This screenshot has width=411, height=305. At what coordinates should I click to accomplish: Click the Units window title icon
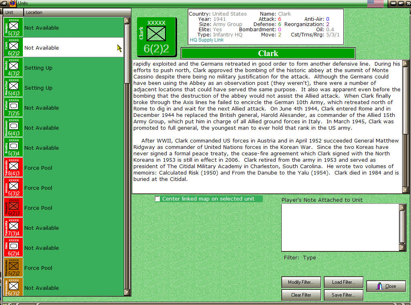point(12,3)
